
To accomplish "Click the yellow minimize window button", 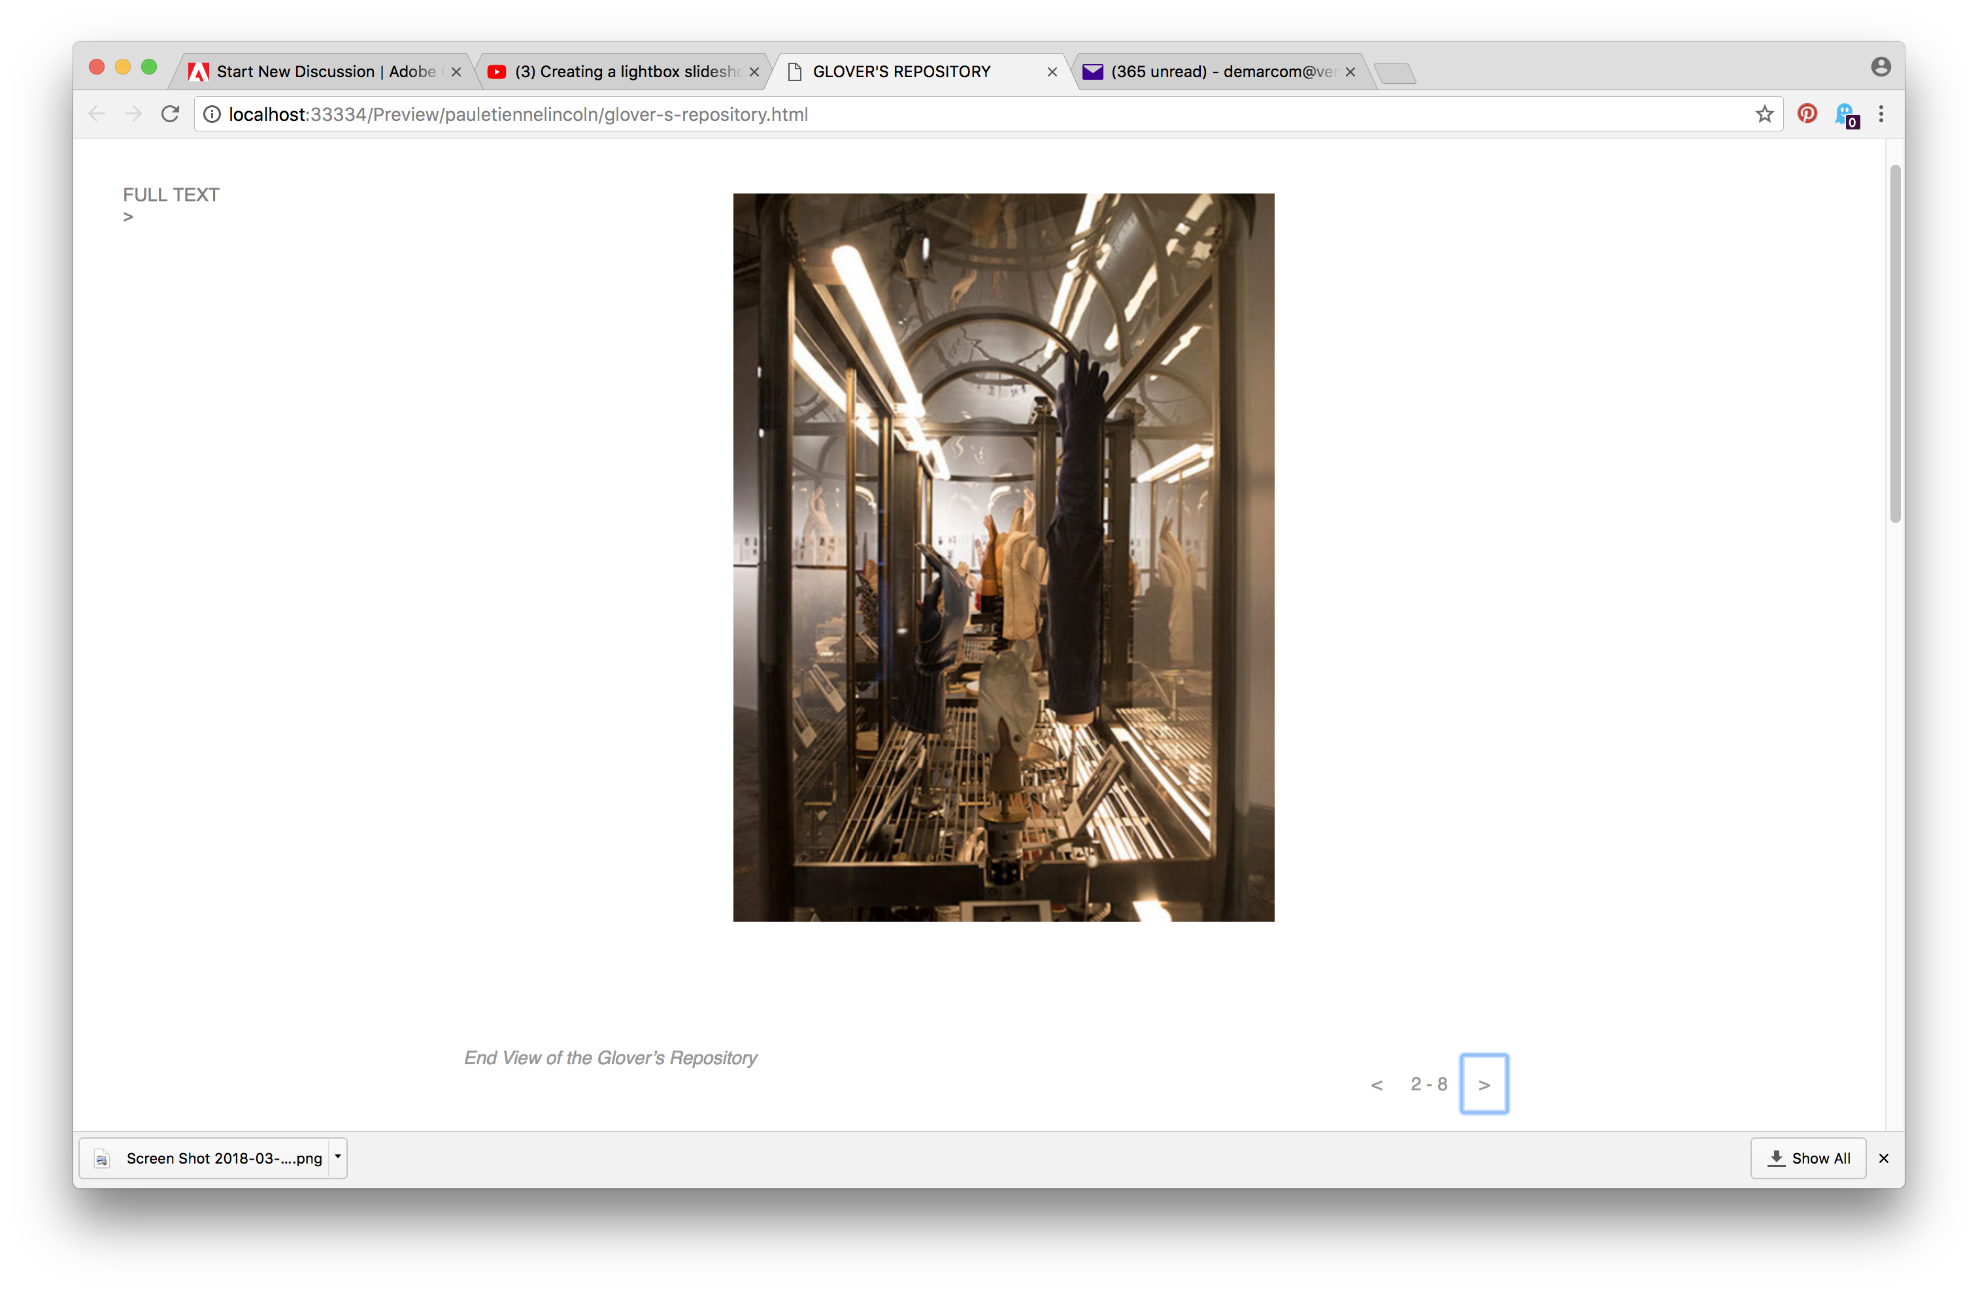I will [123, 67].
